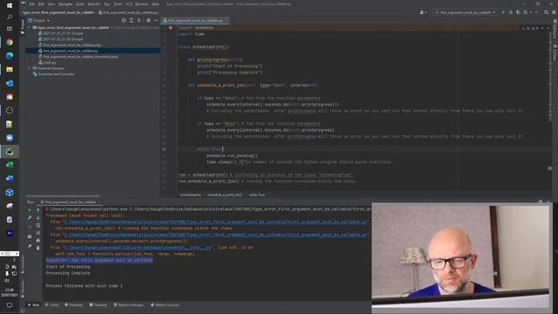This screenshot has width=558, height=314.
Task: Hide the Project tool window with minus icon
Action: tap(156, 20)
